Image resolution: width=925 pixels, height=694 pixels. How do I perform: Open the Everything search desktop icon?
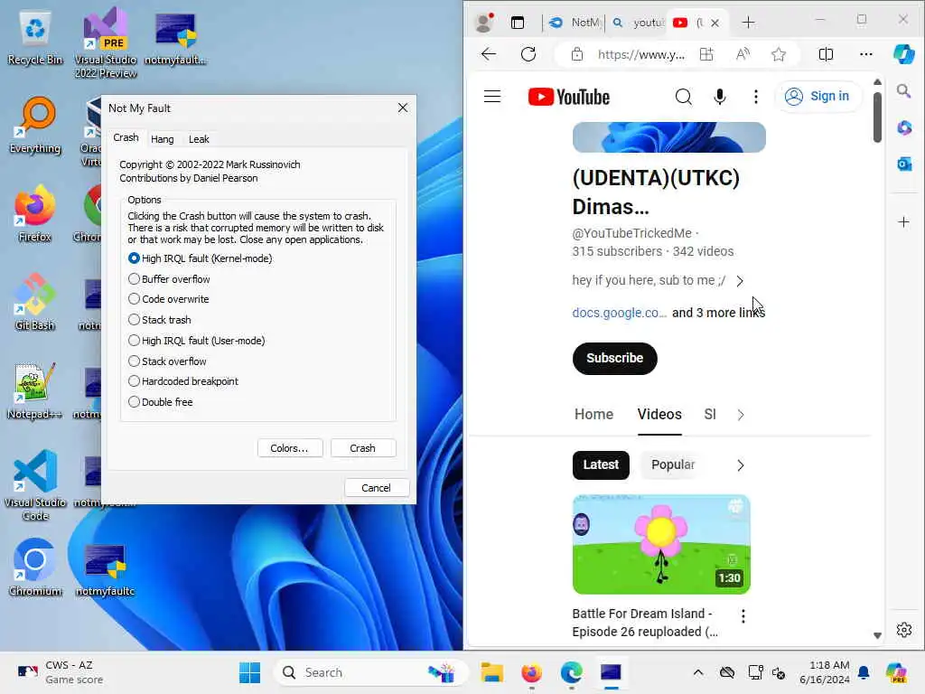(x=35, y=125)
